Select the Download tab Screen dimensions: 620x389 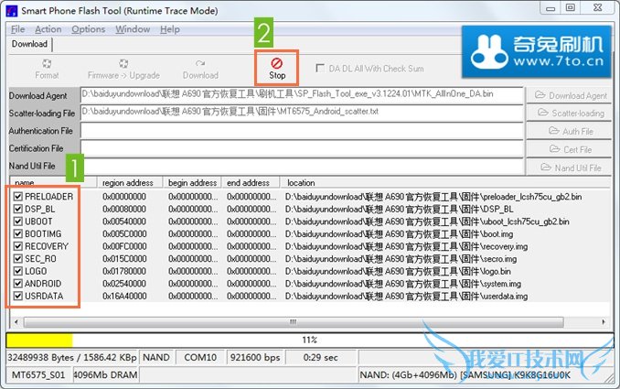click(x=29, y=44)
